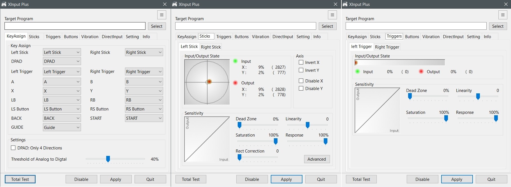Screen dimensions: 511x187
Task: Open DirectInput tab in left window
Action: point(112,36)
